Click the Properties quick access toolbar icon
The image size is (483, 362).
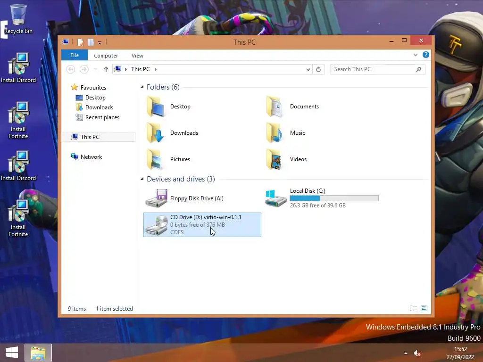80,42
